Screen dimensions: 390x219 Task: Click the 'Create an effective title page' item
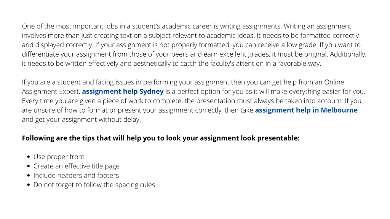[x=76, y=166]
